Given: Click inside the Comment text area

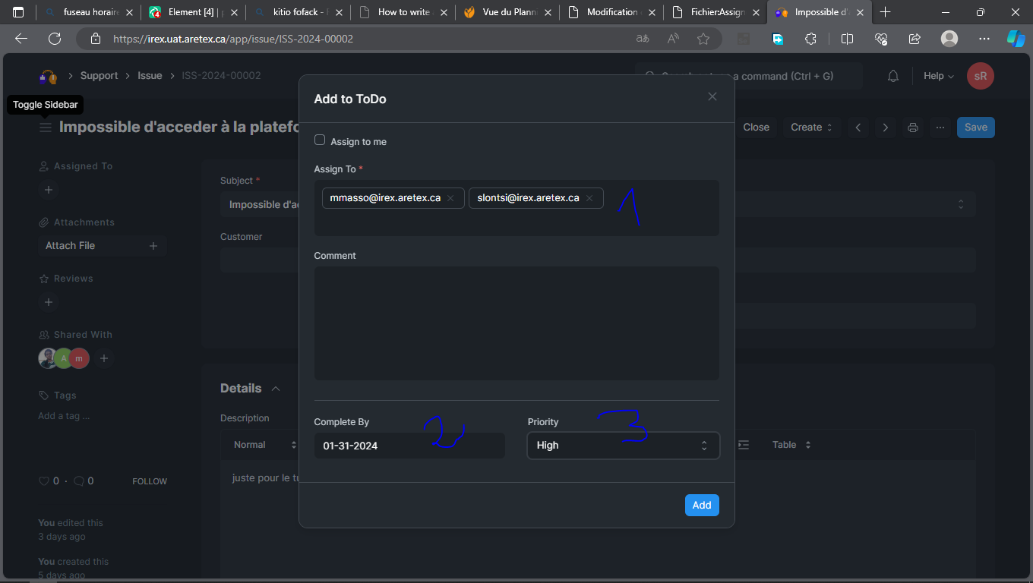Looking at the screenshot, I should point(516,323).
